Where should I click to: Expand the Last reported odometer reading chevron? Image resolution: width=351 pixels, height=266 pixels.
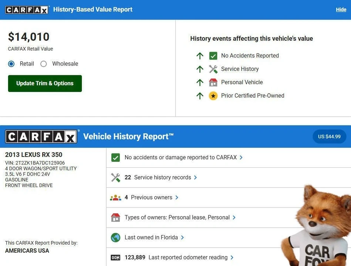tap(232, 258)
